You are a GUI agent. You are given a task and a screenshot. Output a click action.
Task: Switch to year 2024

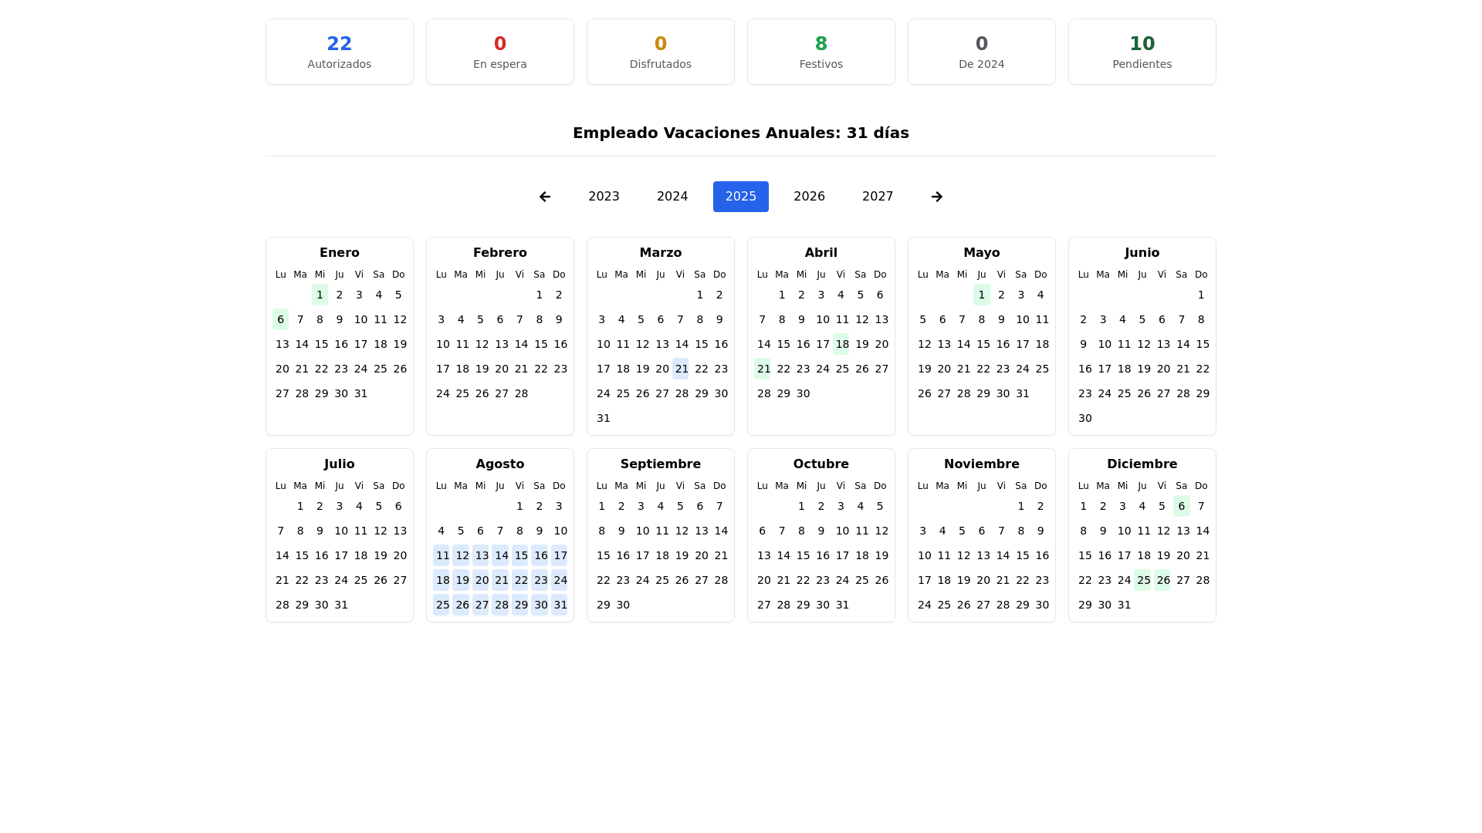[x=672, y=197]
